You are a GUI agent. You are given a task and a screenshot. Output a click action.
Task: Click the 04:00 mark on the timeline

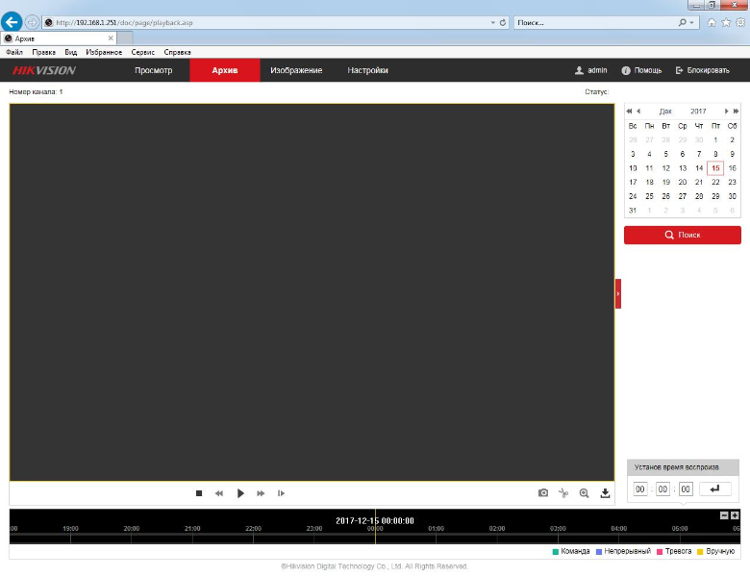point(618,529)
